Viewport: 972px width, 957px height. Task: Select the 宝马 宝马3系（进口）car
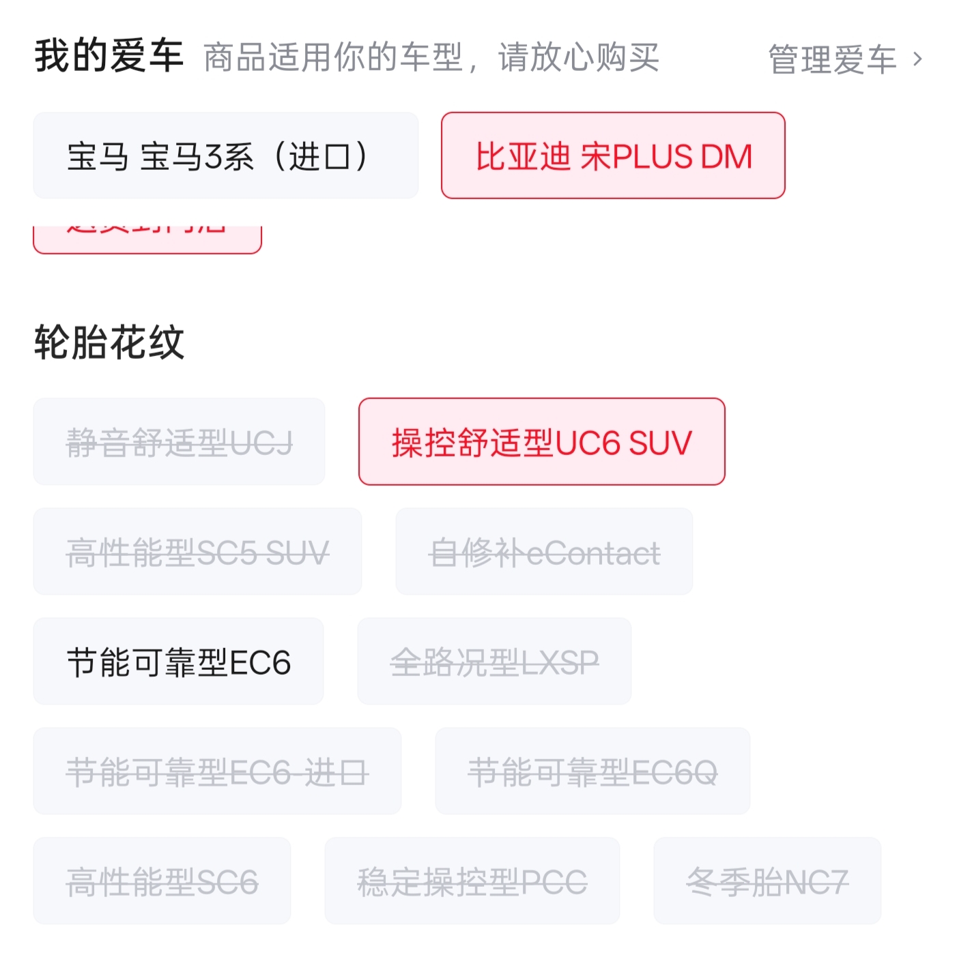pos(225,156)
